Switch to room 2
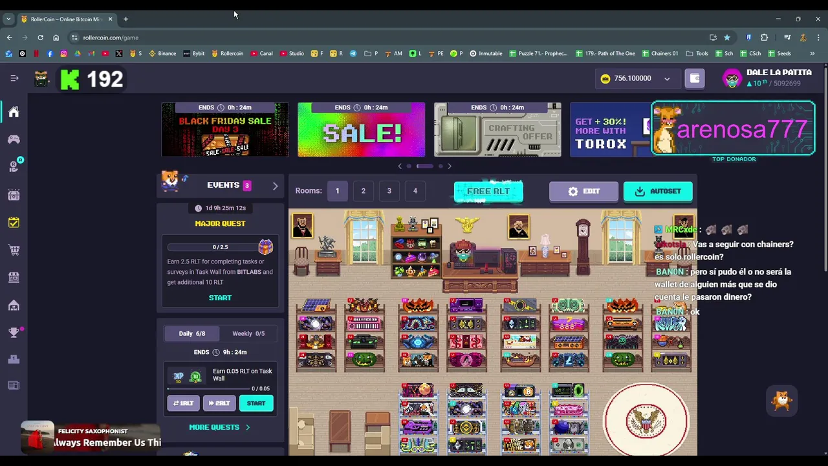Viewport: 828px width, 466px height. [x=363, y=191]
